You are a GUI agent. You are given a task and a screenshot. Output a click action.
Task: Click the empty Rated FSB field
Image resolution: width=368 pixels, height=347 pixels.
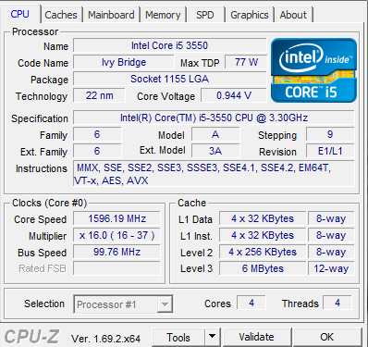click(117, 268)
